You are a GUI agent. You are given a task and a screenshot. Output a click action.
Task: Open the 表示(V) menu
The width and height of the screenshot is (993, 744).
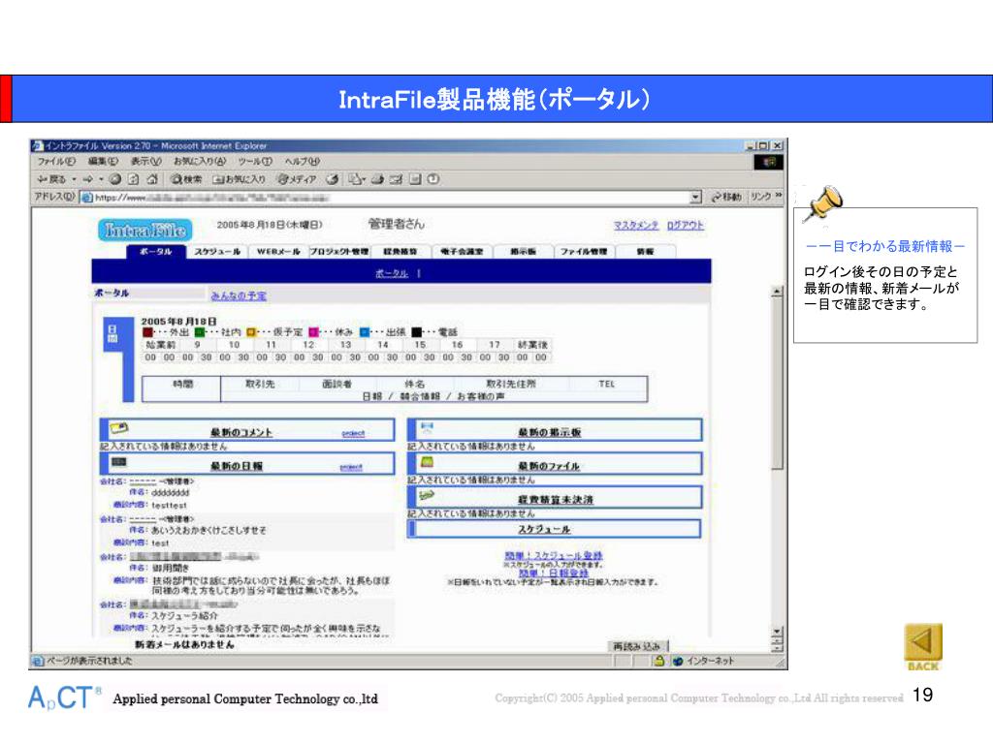coord(145,162)
